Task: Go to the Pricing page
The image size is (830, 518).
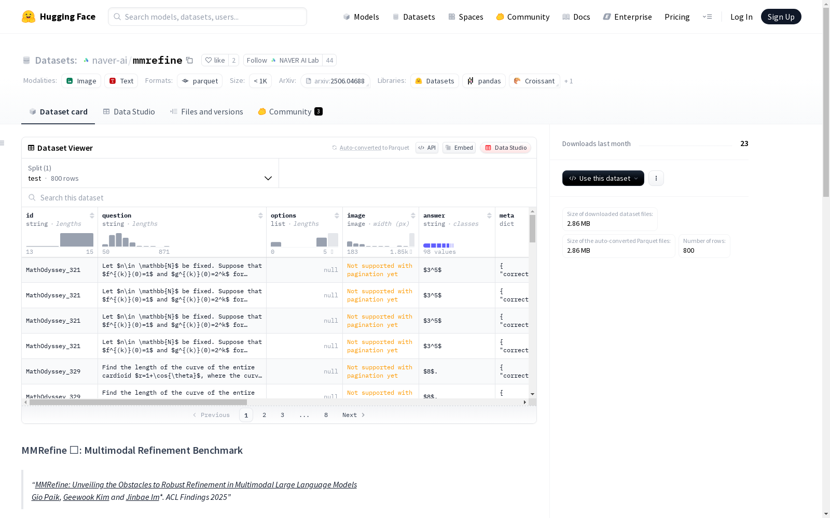Action: coord(677,17)
